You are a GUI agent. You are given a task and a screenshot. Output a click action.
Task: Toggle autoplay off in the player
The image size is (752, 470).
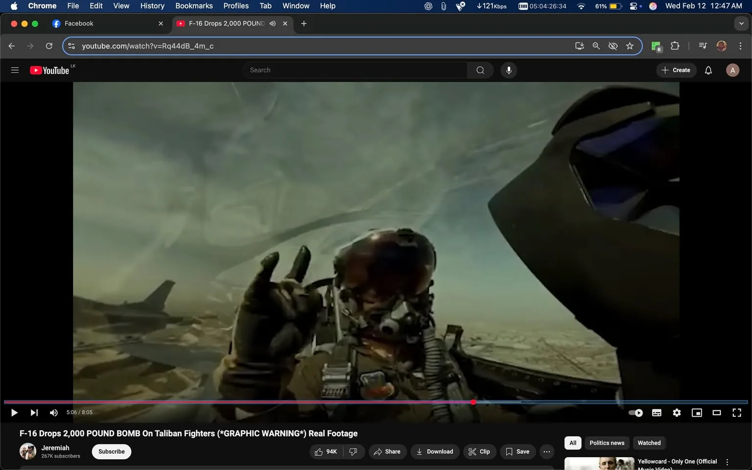tap(635, 413)
